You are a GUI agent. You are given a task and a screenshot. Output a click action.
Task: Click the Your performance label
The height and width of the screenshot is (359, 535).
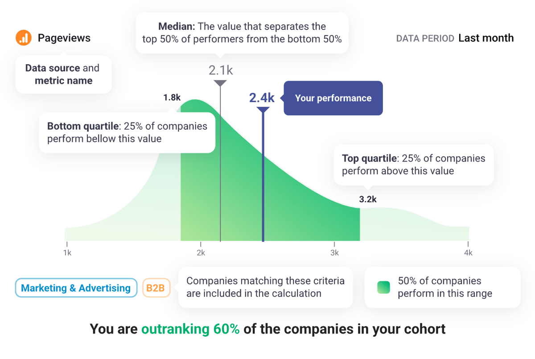coord(333,98)
